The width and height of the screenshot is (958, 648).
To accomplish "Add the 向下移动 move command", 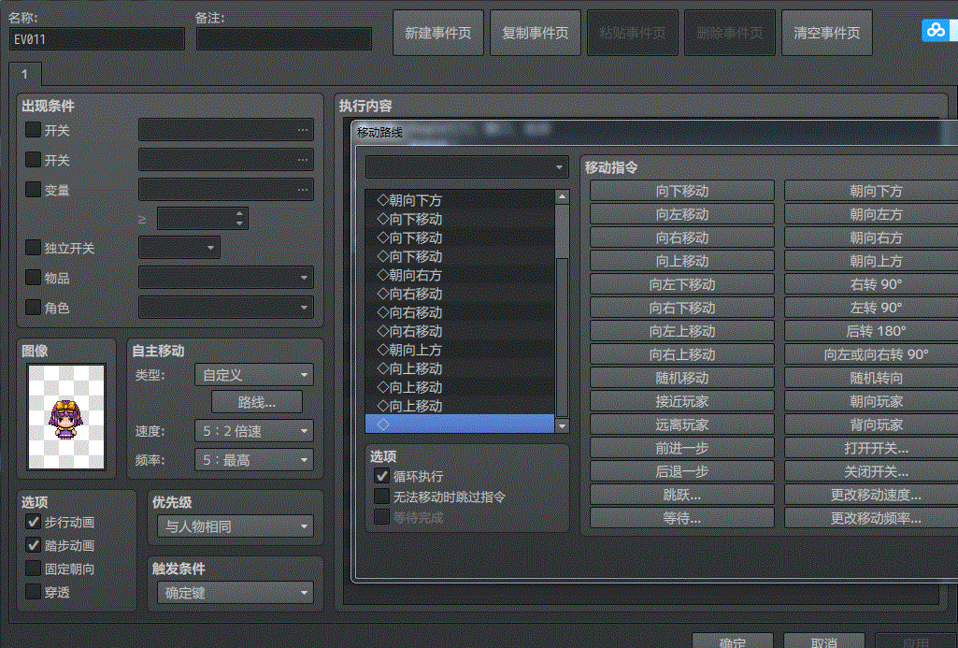I will (x=682, y=191).
